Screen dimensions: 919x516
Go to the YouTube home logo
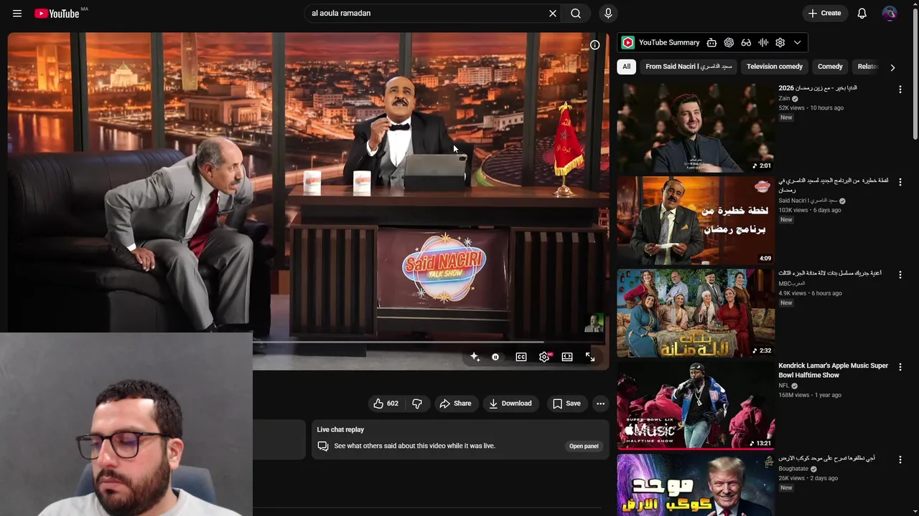click(57, 14)
